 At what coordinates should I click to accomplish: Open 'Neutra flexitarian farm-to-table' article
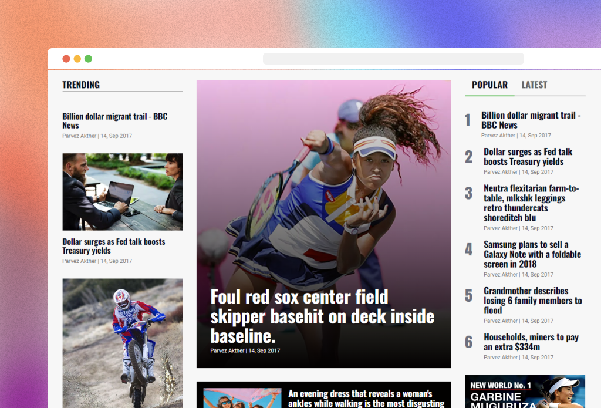[531, 203]
